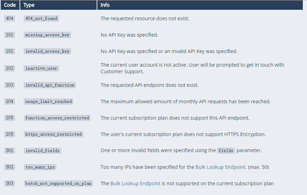The width and height of the screenshot is (307, 195).
Task: Click the inline fields parameter code tag
Action: (226, 151)
